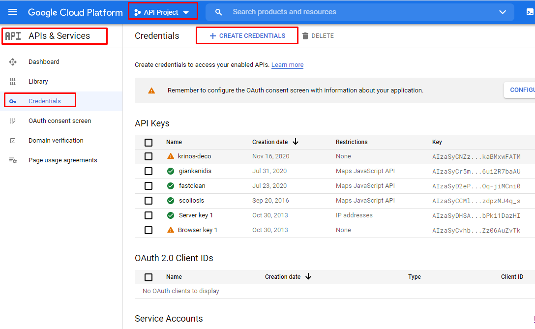The image size is (535, 329).
Task: Click the API logo icon beside APIs & Services
Action: pyautogui.click(x=13, y=36)
